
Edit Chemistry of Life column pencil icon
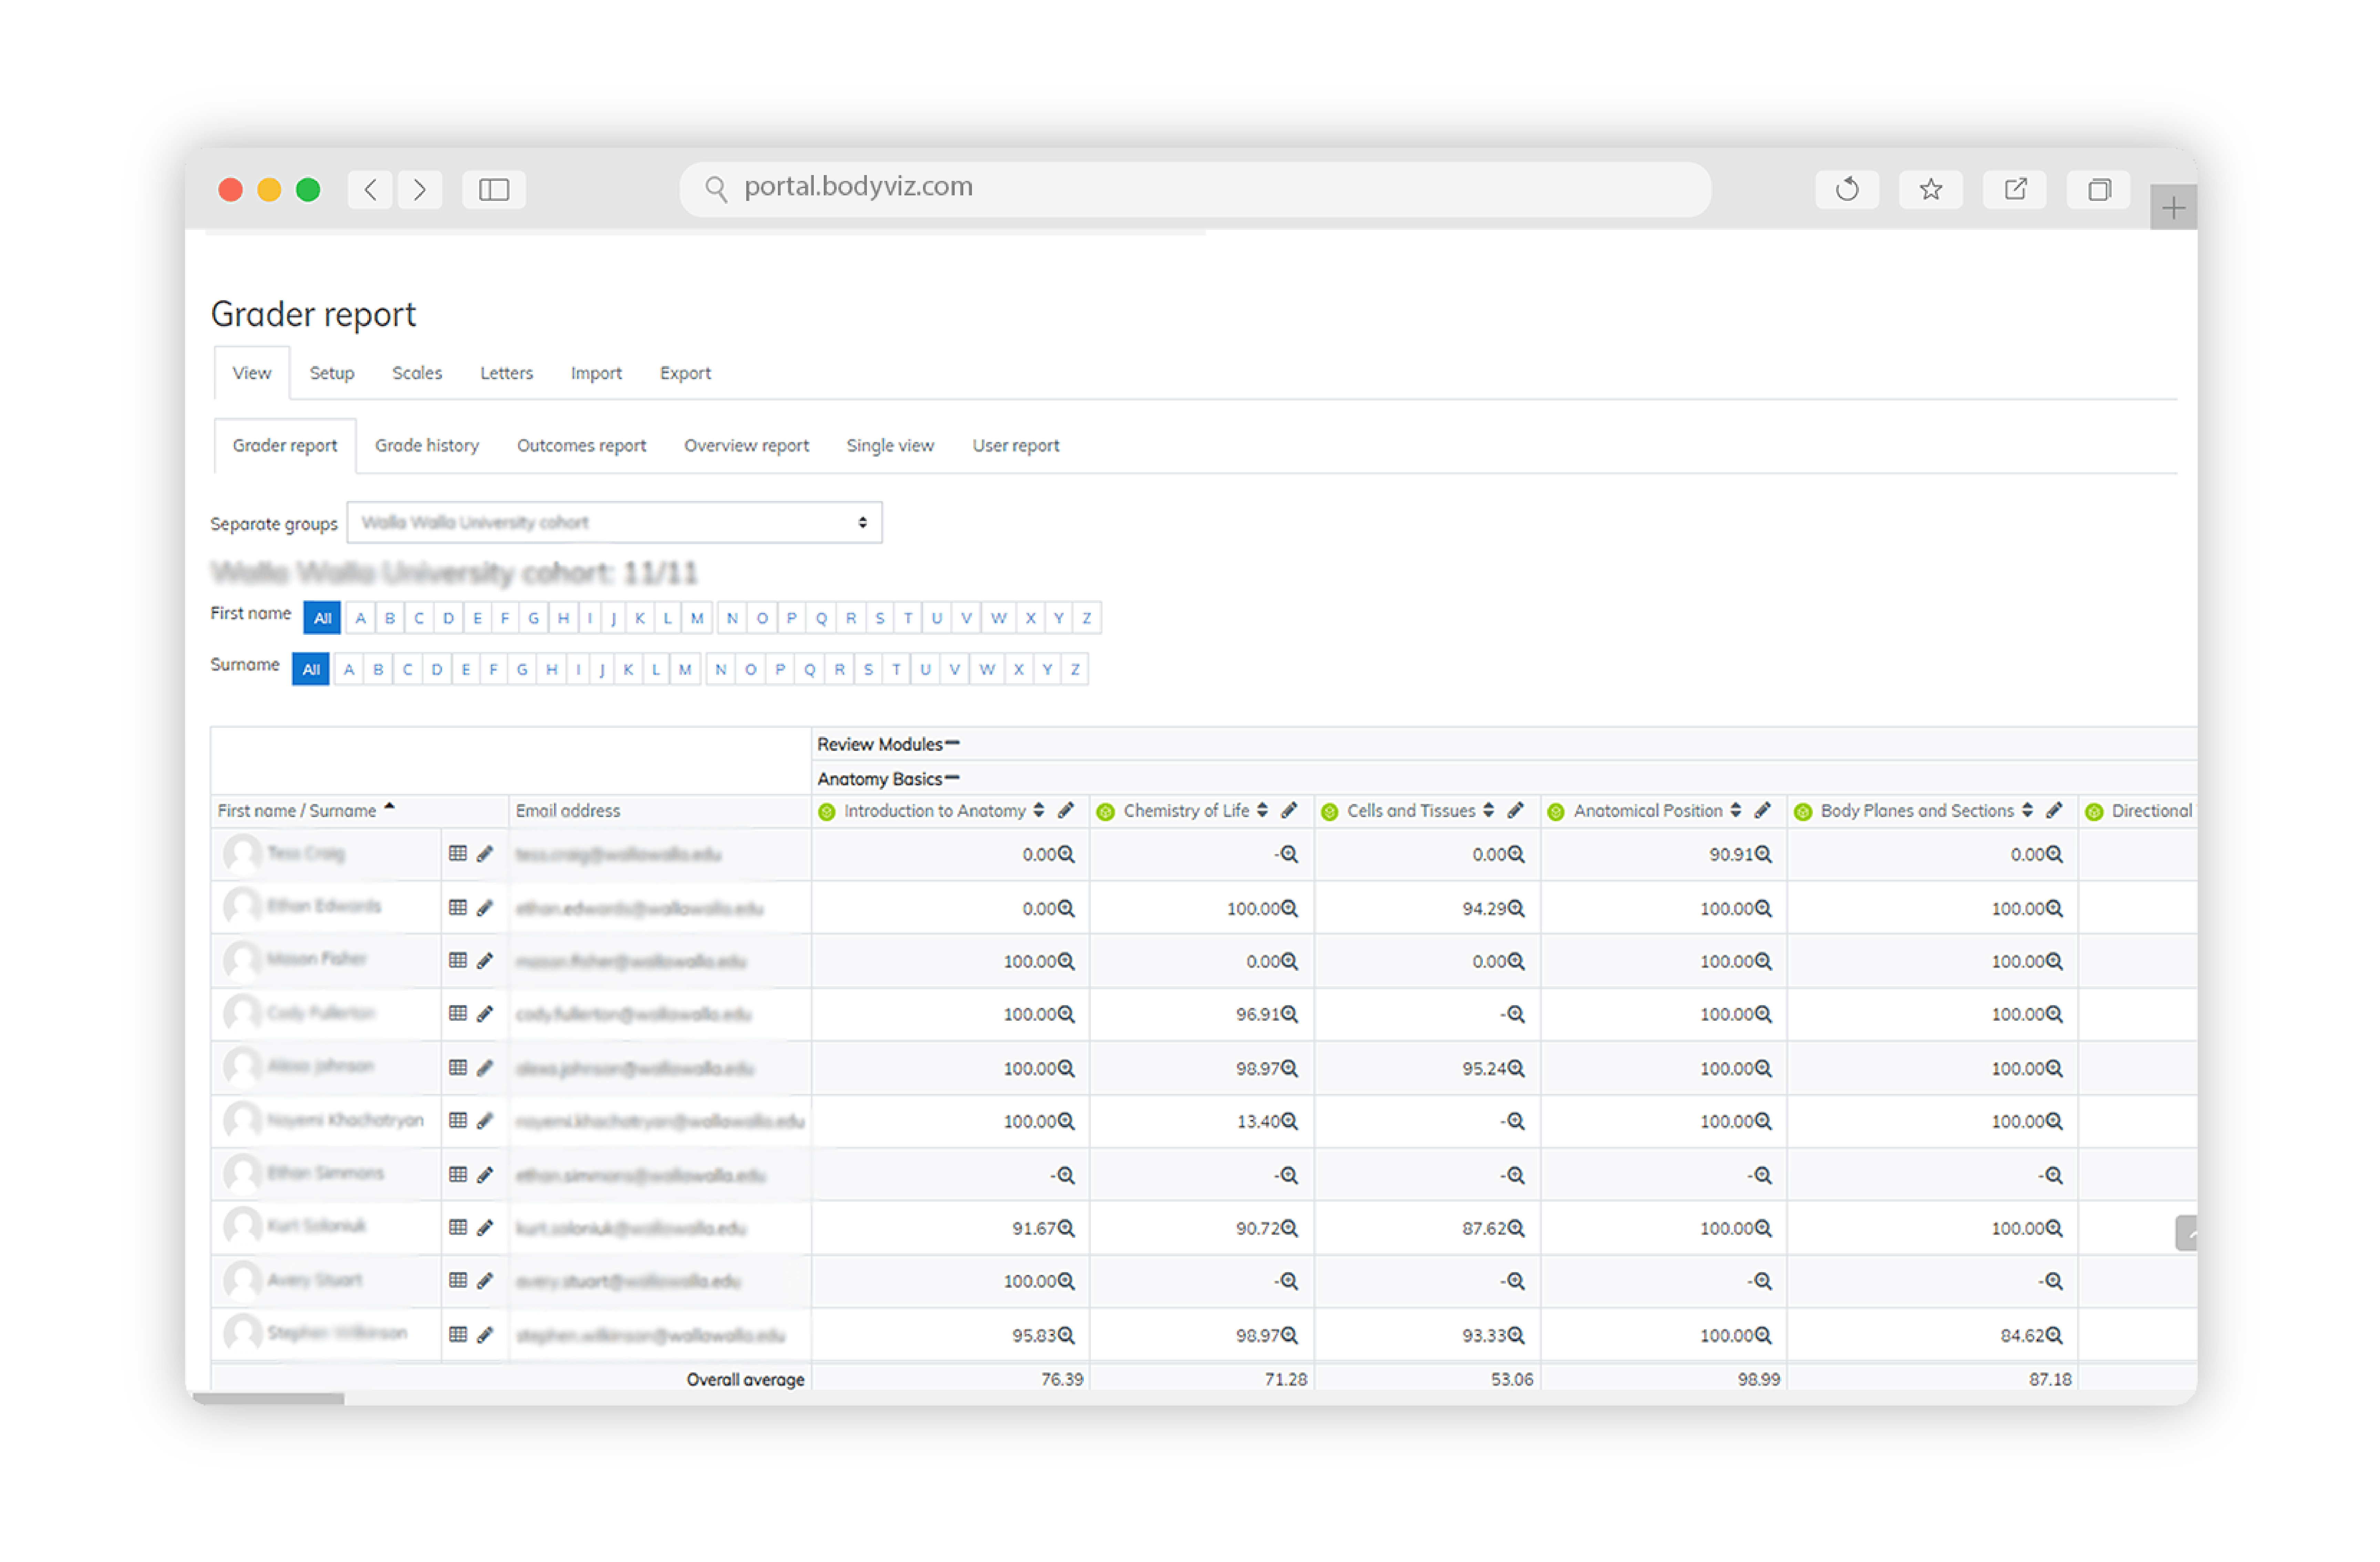coord(1289,811)
